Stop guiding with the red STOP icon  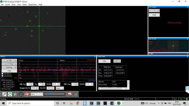point(27,94)
